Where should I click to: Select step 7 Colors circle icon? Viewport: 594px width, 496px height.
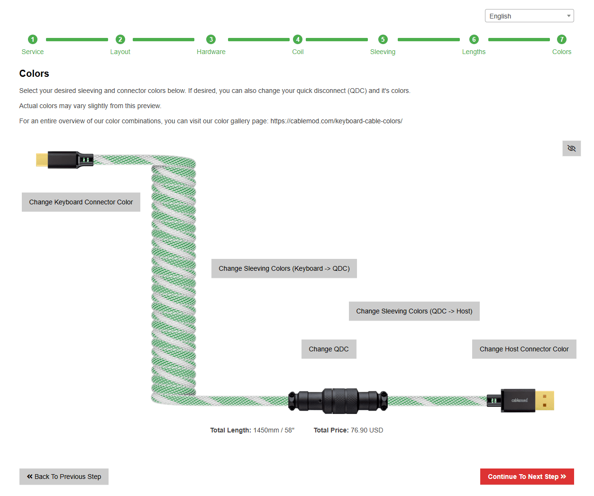(x=562, y=39)
